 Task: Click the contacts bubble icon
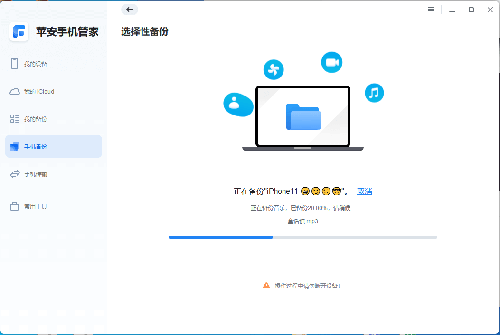click(x=238, y=105)
